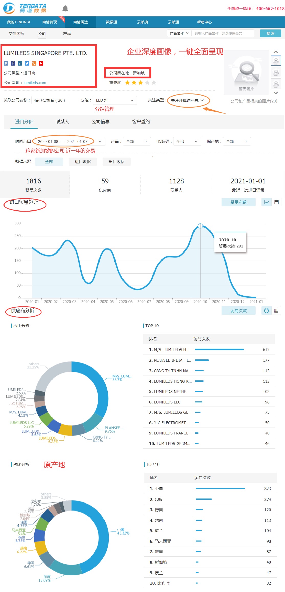Set importance to two stars
This screenshot has width=285, height=592.
tap(134, 82)
